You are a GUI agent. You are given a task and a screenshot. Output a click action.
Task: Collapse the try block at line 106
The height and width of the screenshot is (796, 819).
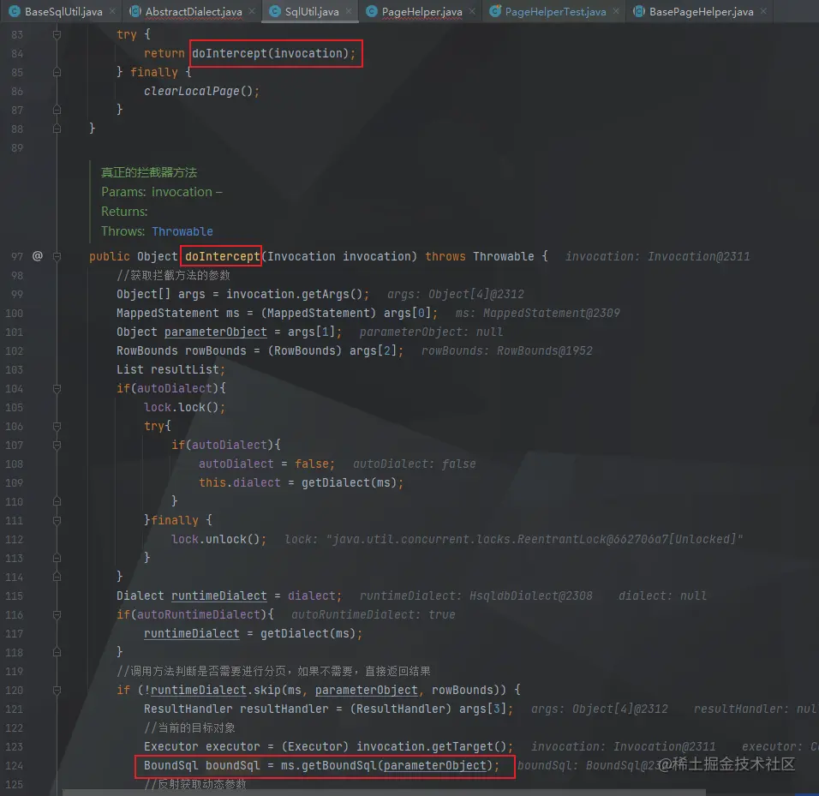pos(57,426)
